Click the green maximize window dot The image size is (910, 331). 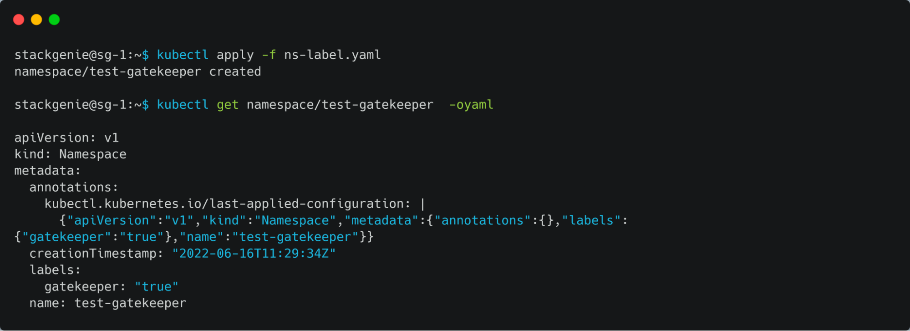pyautogui.click(x=54, y=20)
